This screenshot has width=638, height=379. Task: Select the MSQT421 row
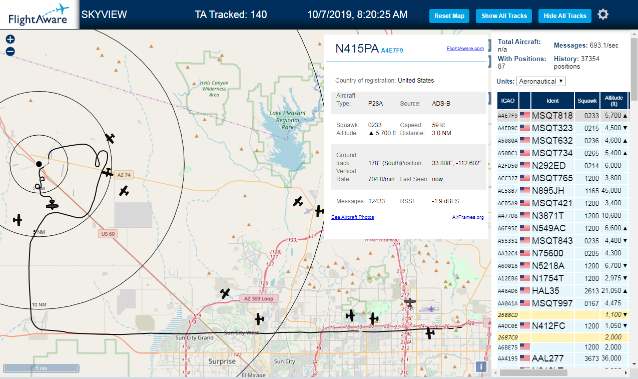pos(562,203)
